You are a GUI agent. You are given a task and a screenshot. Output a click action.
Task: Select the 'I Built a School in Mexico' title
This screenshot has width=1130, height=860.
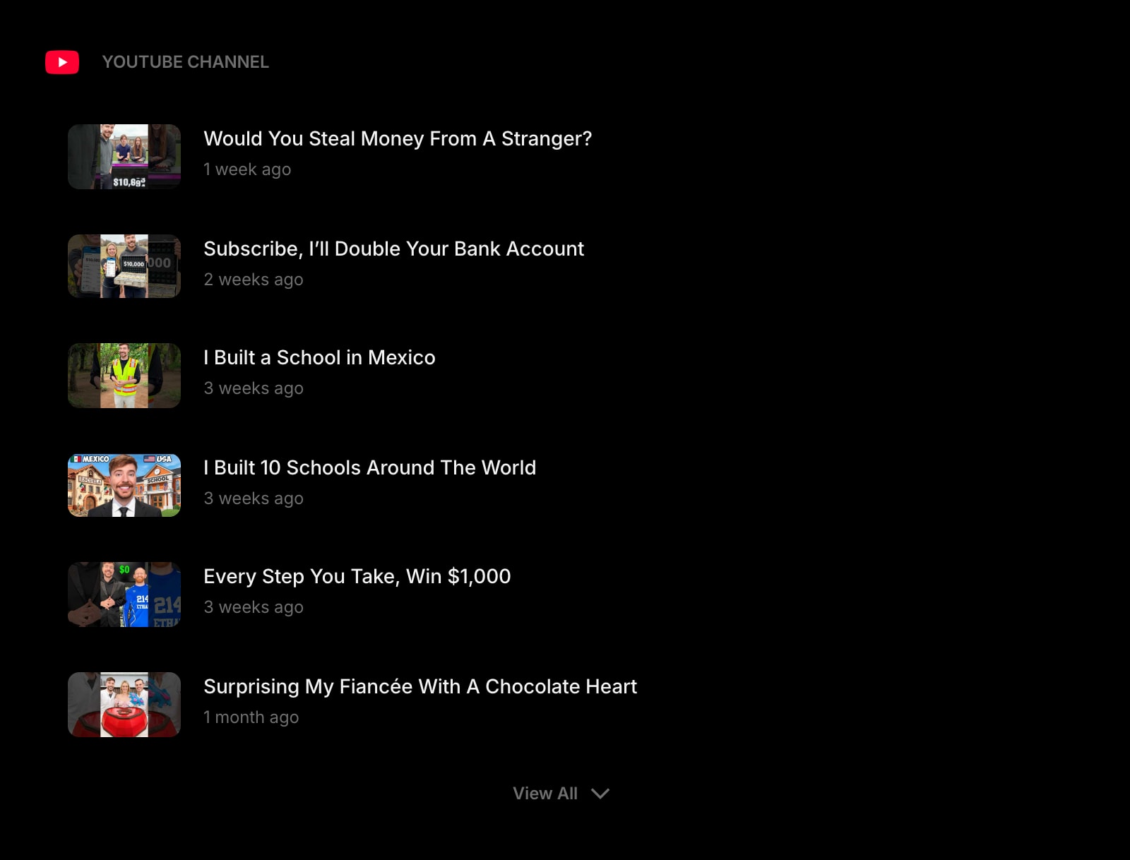tap(319, 358)
